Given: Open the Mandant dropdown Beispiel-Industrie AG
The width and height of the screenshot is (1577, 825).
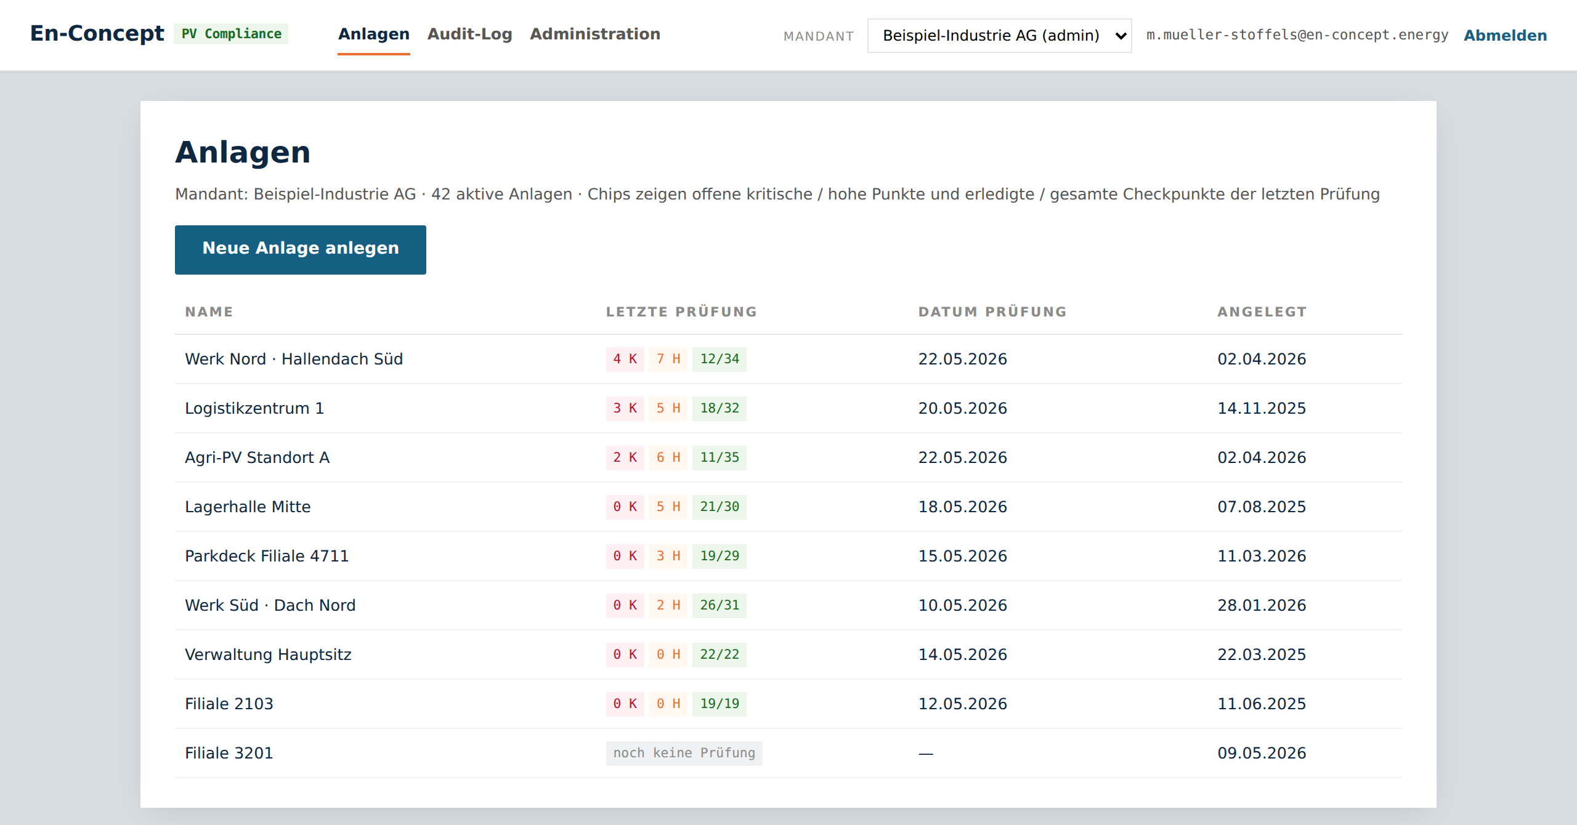Looking at the screenshot, I should (999, 36).
